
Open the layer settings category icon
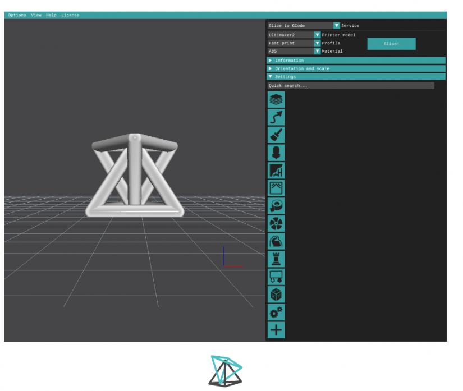click(x=276, y=99)
